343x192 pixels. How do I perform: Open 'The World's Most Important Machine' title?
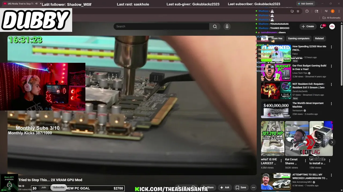tap(308, 105)
